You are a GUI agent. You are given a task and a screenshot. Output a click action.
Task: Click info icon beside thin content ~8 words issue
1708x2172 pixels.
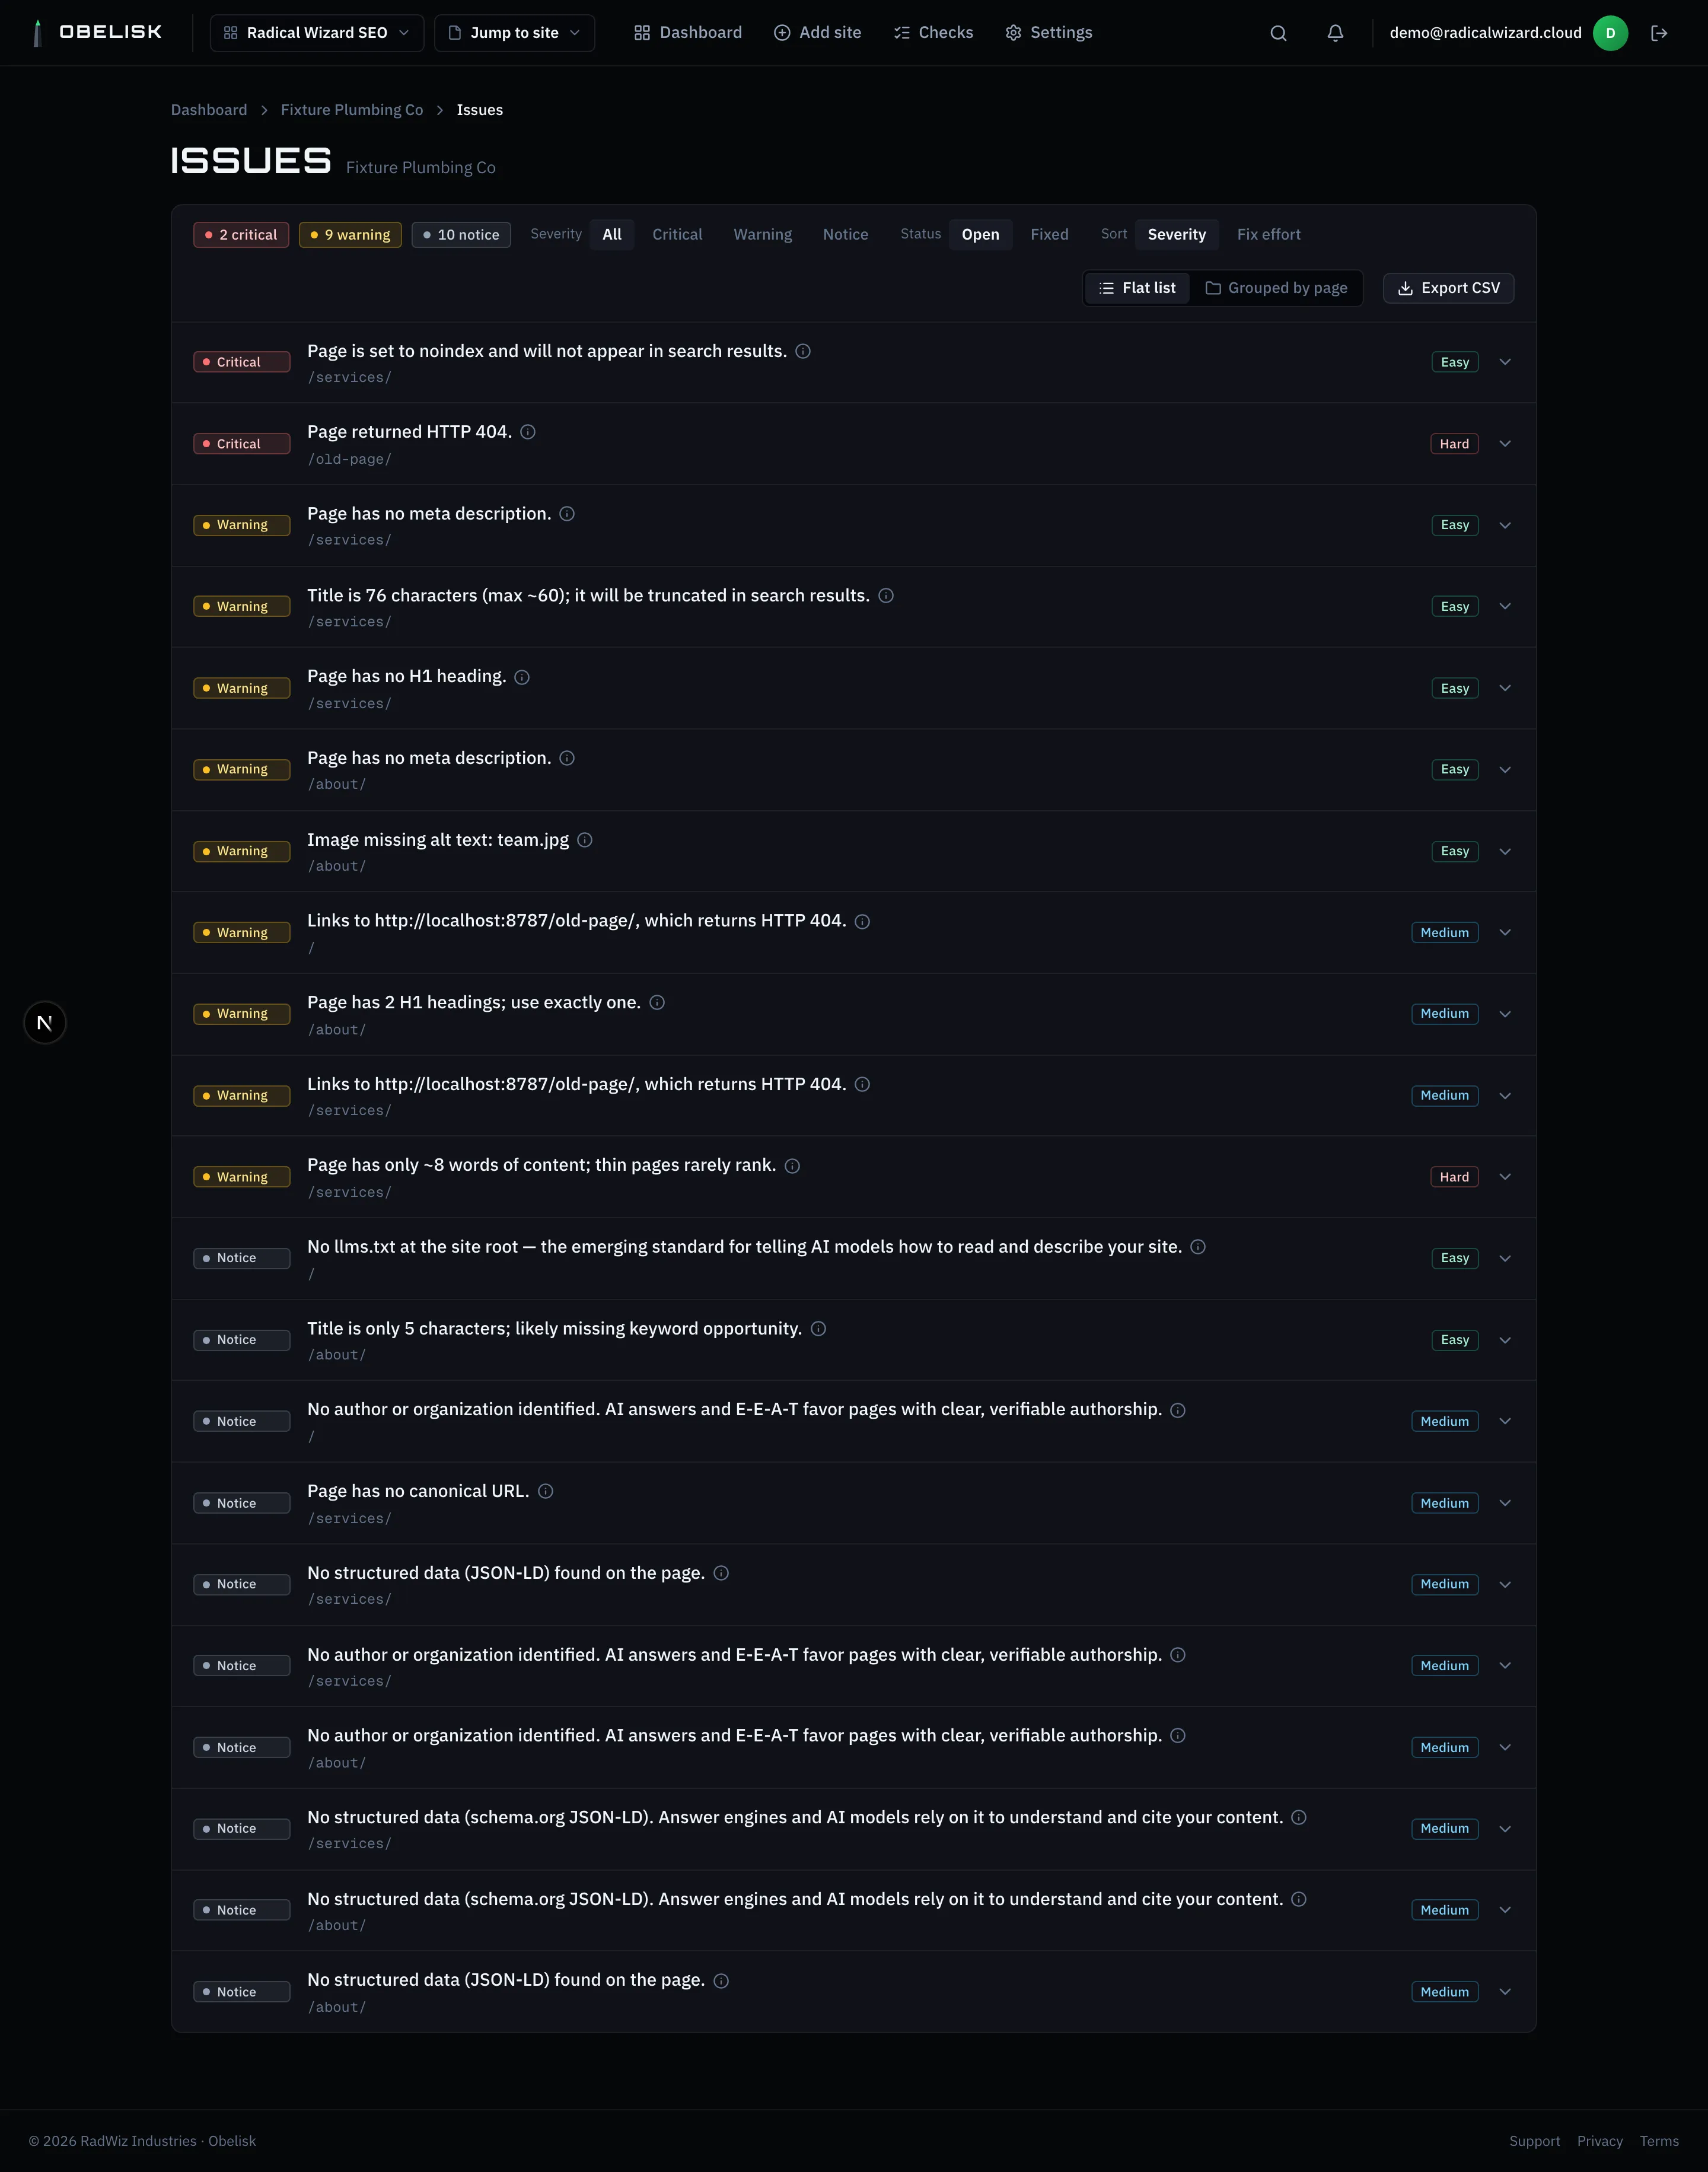(x=792, y=1166)
